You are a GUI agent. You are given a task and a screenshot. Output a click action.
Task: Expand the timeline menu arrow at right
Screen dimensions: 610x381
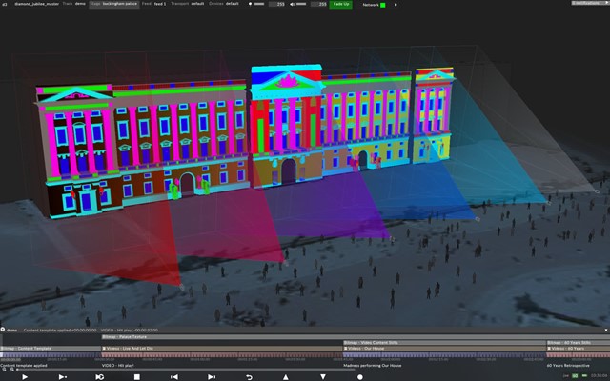pos(606,331)
